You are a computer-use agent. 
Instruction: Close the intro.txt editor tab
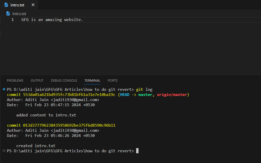click(x=33, y=5)
